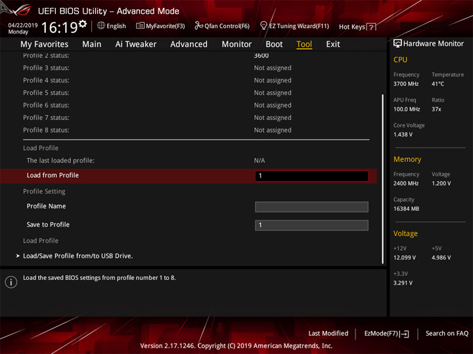473x354 pixels.
Task: Click Profile 3 status row
Action: (196, 68)
